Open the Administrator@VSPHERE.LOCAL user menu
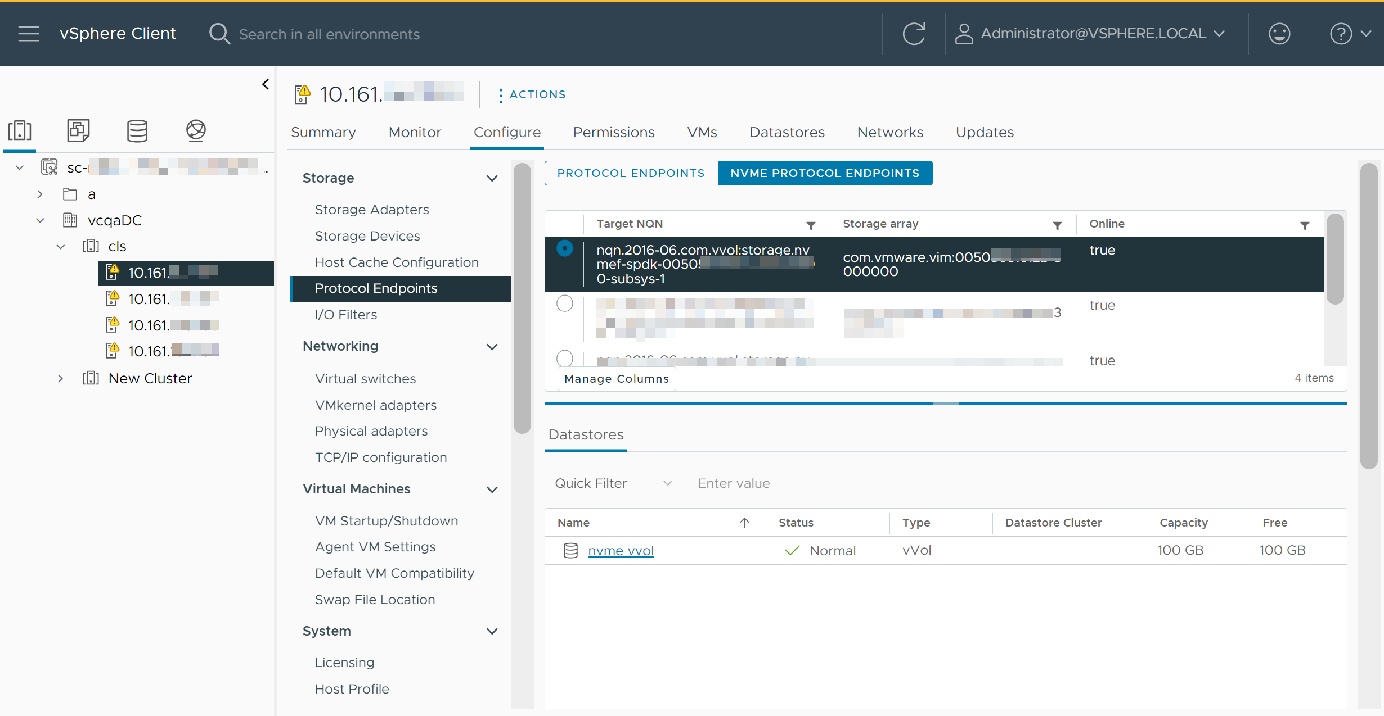 (1090, 34)
